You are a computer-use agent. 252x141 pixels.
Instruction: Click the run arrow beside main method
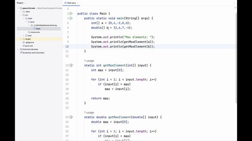pos(71,18)
